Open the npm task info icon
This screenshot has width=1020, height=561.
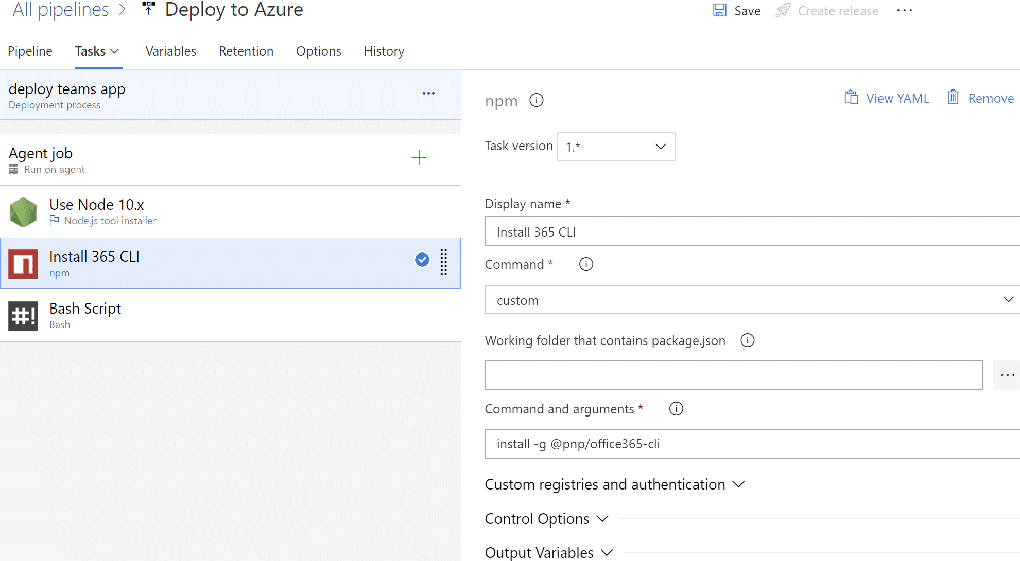click(537, 100)
